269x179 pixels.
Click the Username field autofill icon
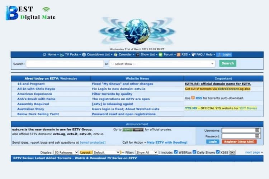click(x=257, y=130)
